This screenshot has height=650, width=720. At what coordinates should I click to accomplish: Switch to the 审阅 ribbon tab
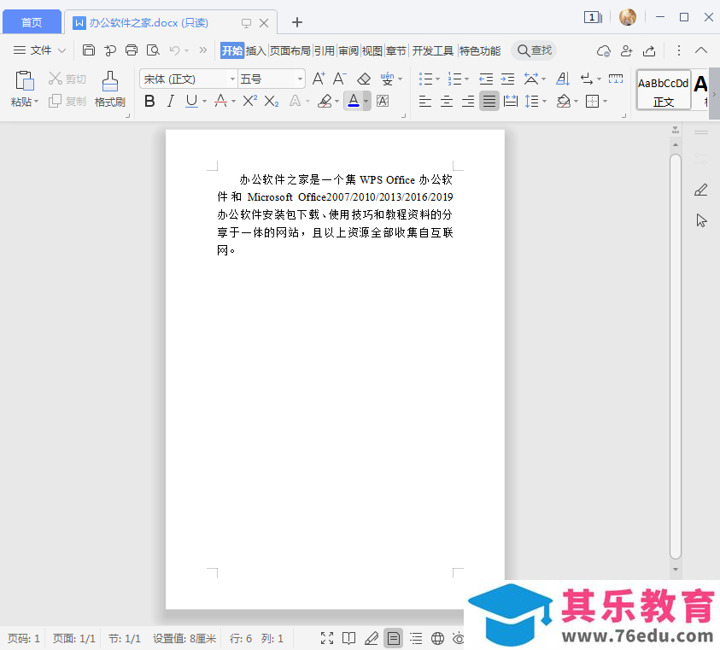point(348,50)
